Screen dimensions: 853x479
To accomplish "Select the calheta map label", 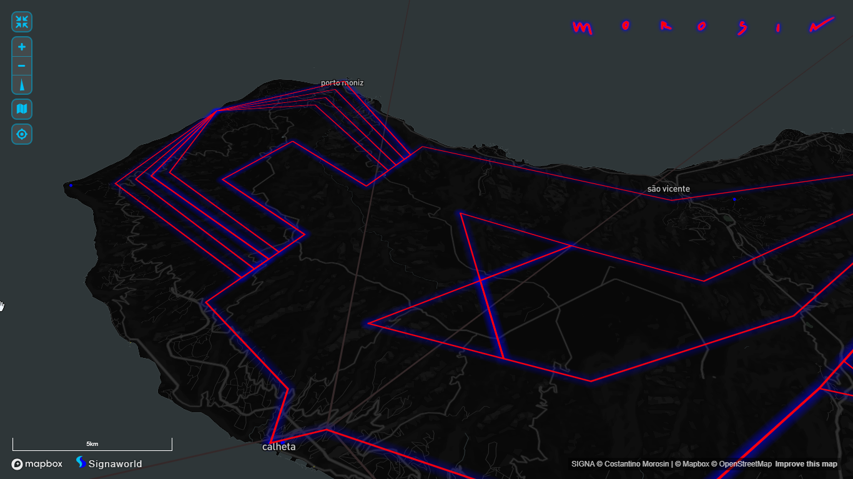I will point(279,447).
